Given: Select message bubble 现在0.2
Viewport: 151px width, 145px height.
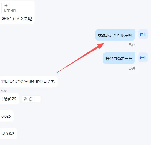Looking at the screenshot, I should click(x=8, y=133).
